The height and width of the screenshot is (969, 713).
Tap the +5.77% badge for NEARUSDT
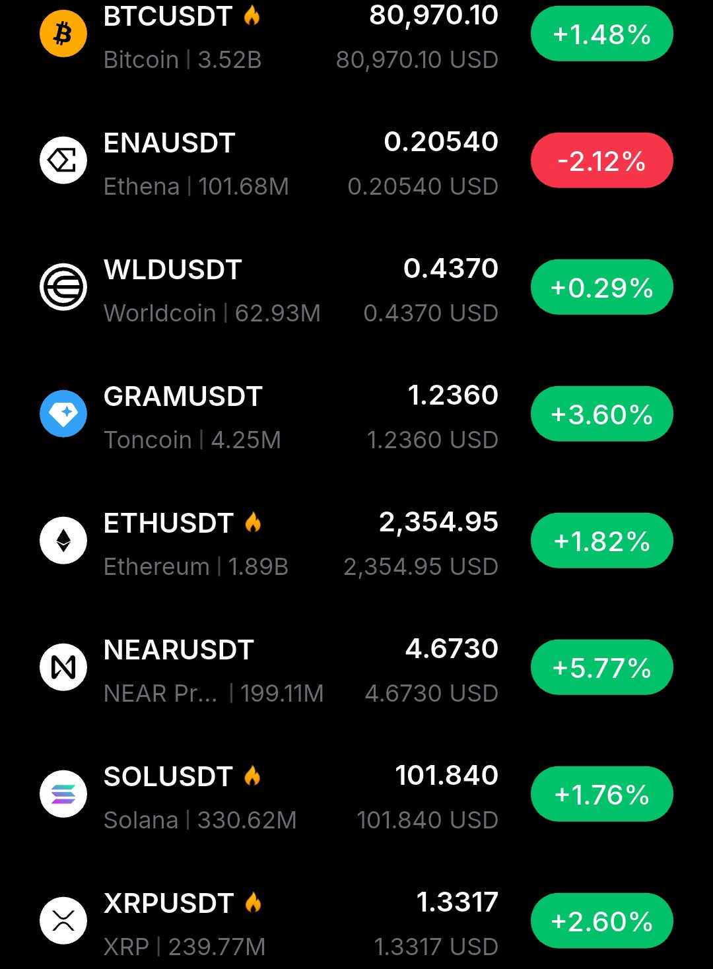602,667
